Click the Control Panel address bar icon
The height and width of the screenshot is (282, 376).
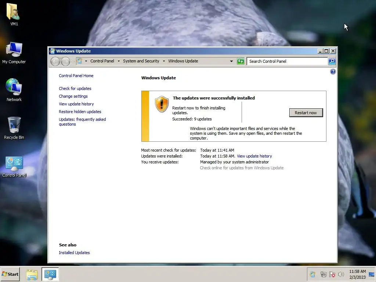point(79,61)
